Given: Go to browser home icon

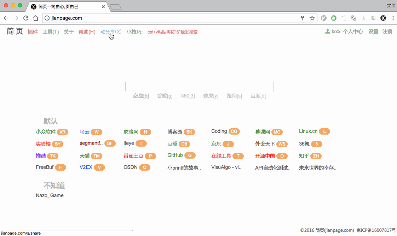Looking at the screenshot, I should click(36, 18).
